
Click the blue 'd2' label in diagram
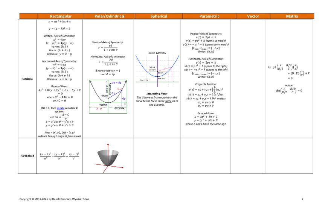point(124,99)
